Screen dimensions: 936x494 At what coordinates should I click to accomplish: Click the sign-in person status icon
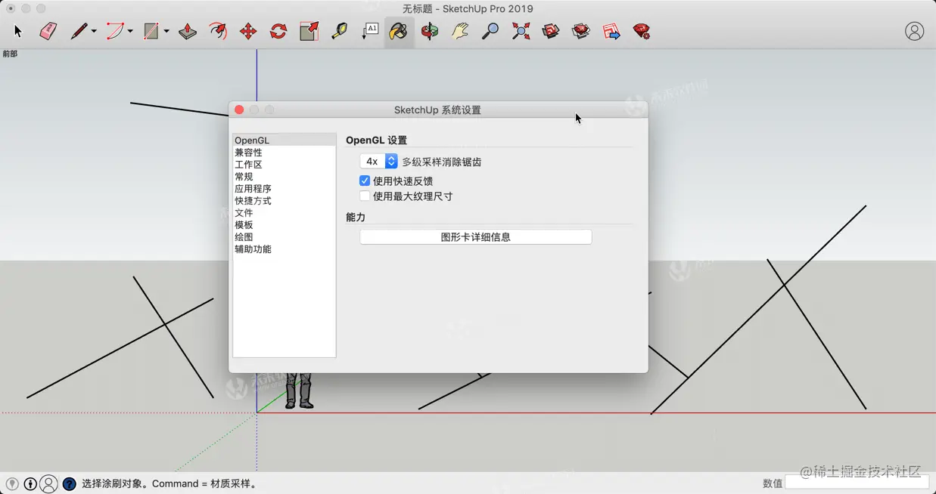[48, 484]
